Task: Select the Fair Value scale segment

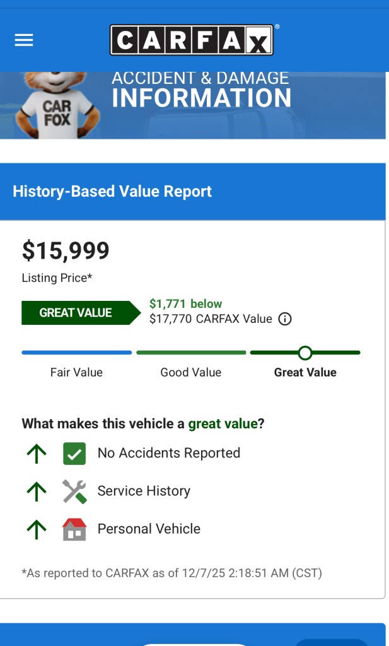Action: point(76,353)
